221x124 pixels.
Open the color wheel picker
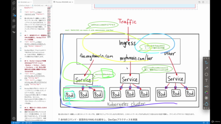[x=206, y=92]
